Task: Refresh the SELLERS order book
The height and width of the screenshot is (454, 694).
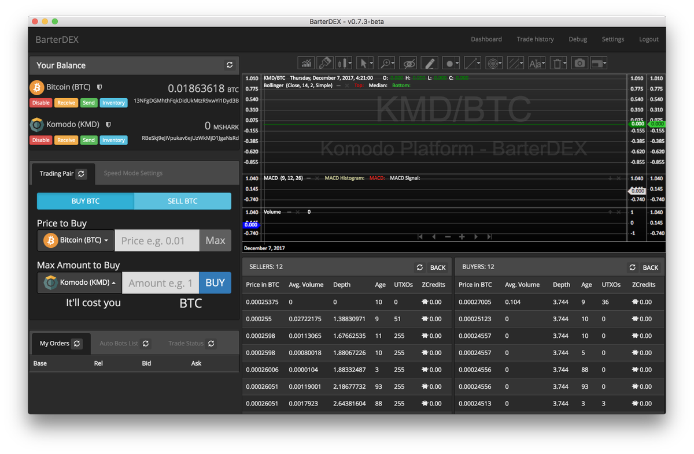Action: tap(420, 267)
